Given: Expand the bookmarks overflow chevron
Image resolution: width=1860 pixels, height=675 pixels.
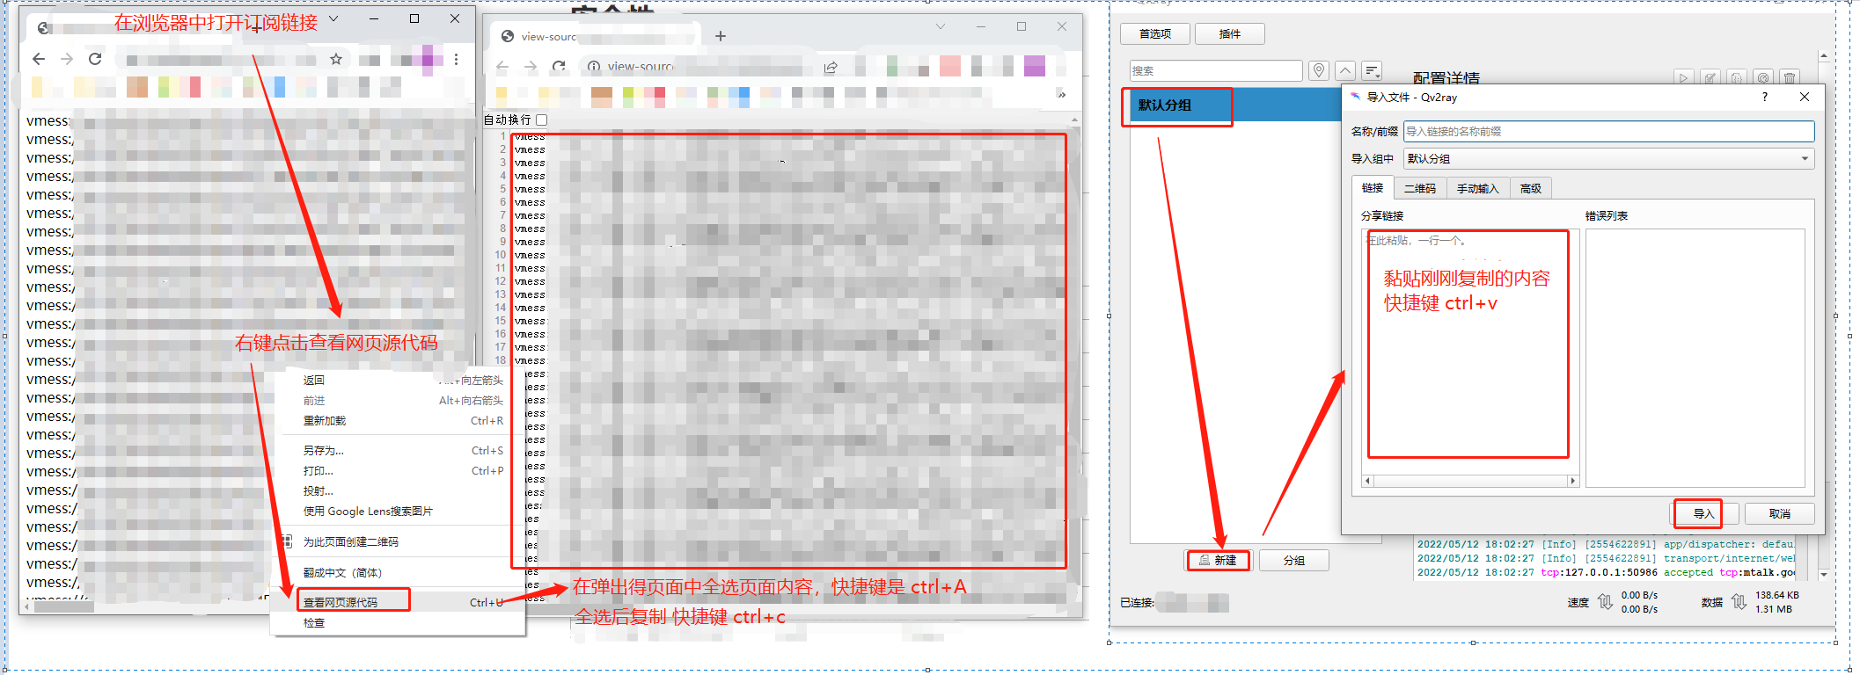Looking at the screenshot, I should click(x=1062, y=94).
